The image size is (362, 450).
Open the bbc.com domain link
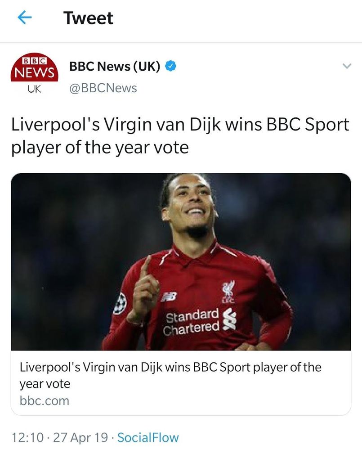coord(45,401)
